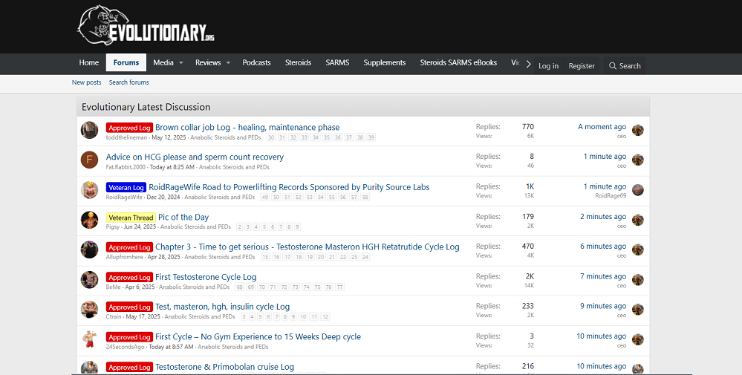Screen dimensions: 742x375
Task: Open First Cycle No Gym Experience thread
Action: (x=258, y=336)
